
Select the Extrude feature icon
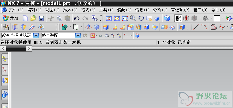[x=15, y=27]
